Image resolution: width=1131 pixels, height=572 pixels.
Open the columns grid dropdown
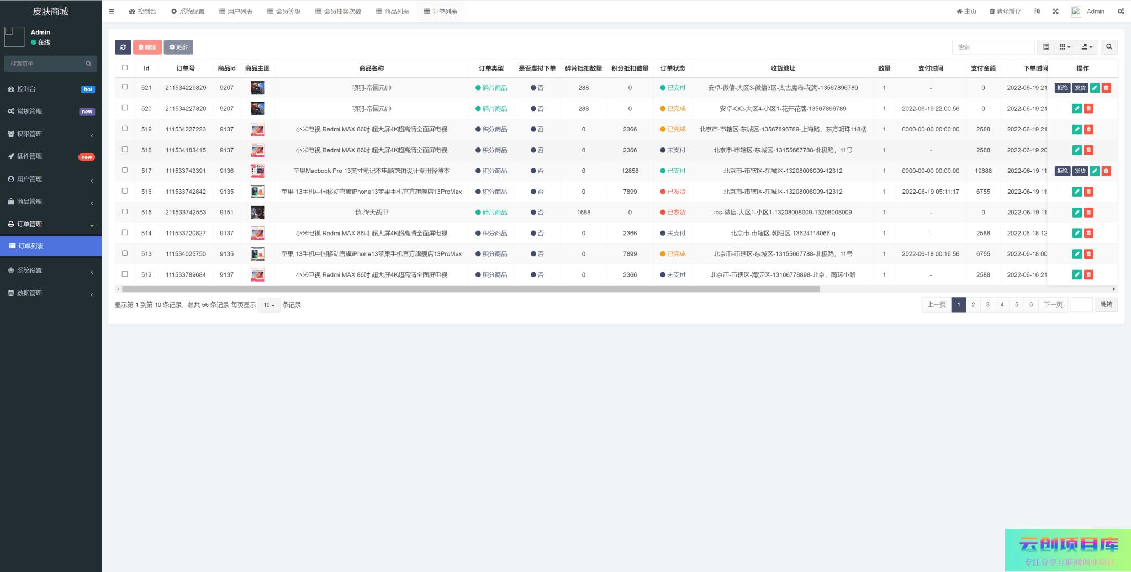click(x=1065, y=47)
